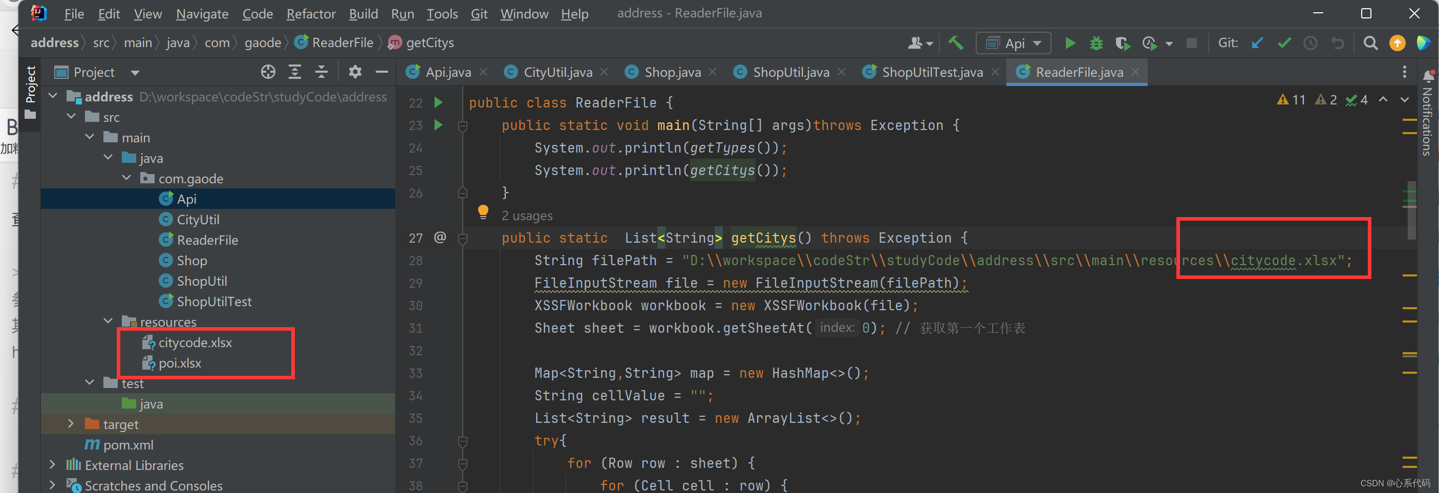Collapse the resources folder node
The height and width of the screenshot is (493, 1439).
[109, 321]
